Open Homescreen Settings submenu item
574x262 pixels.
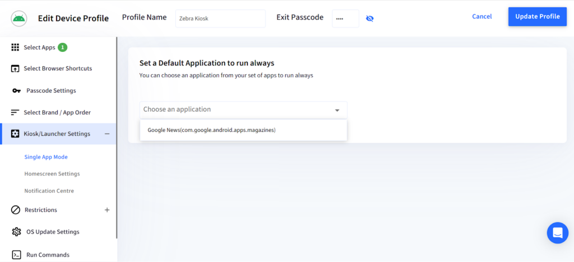point(52,174)
